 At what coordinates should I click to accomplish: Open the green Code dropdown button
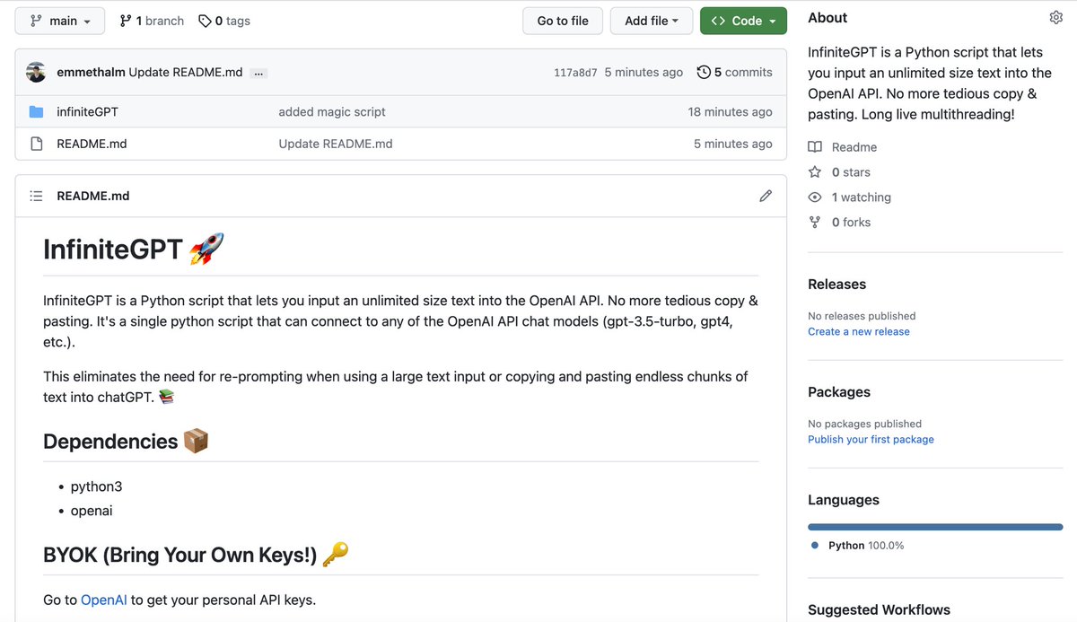point(743,21)
